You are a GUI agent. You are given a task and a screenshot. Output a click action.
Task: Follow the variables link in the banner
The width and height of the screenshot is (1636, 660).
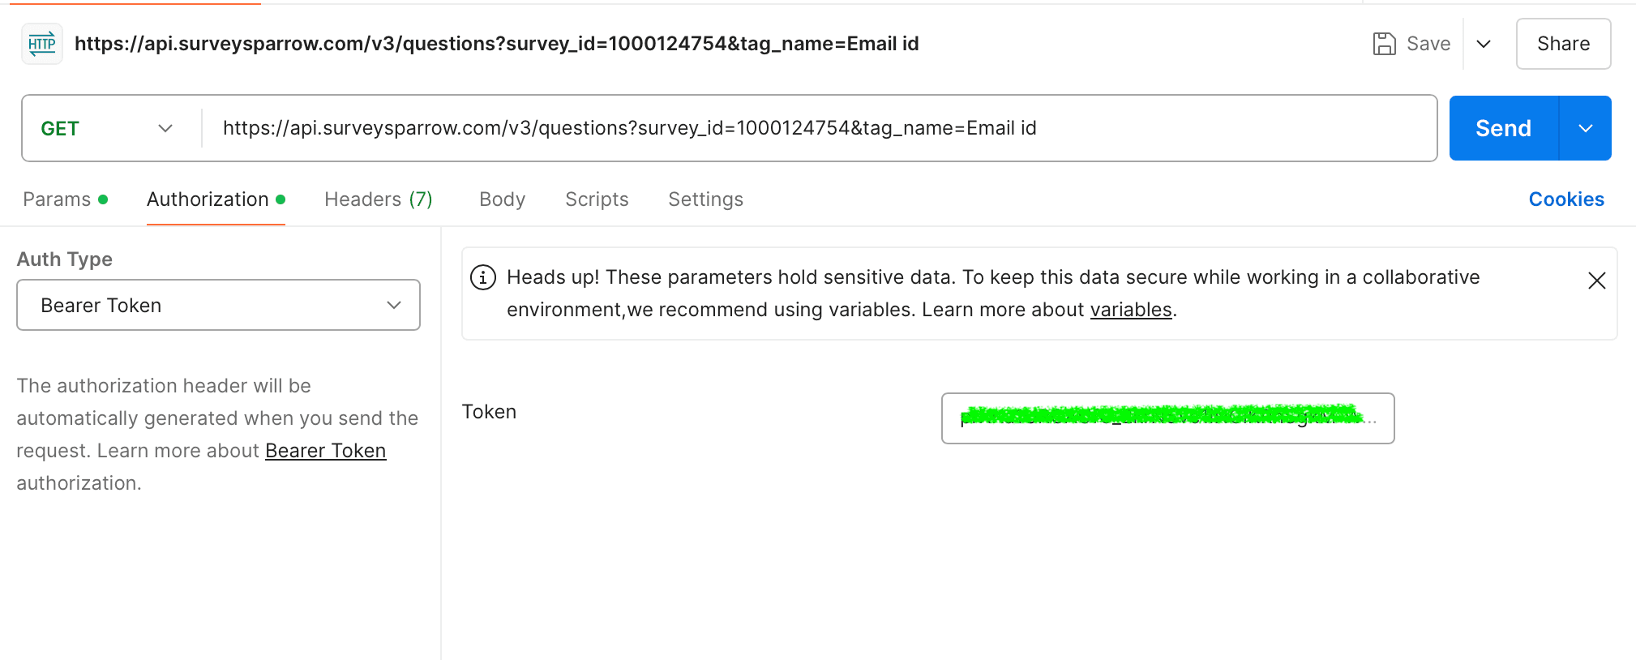coord(1130,310)
